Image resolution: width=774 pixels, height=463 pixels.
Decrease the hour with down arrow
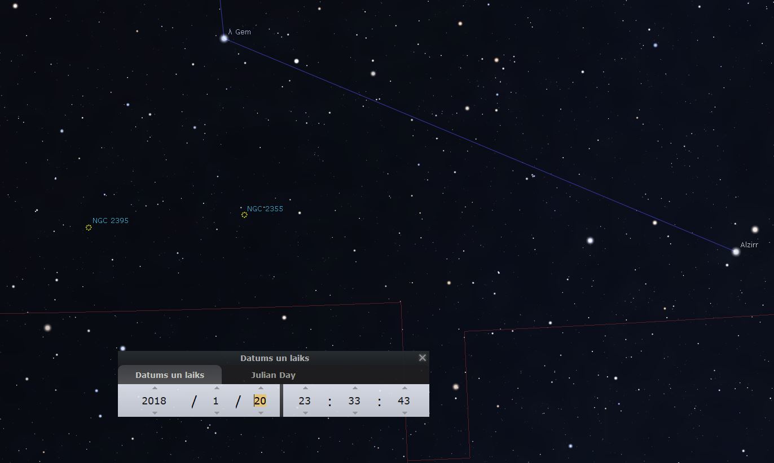click(x=305, y=413)
